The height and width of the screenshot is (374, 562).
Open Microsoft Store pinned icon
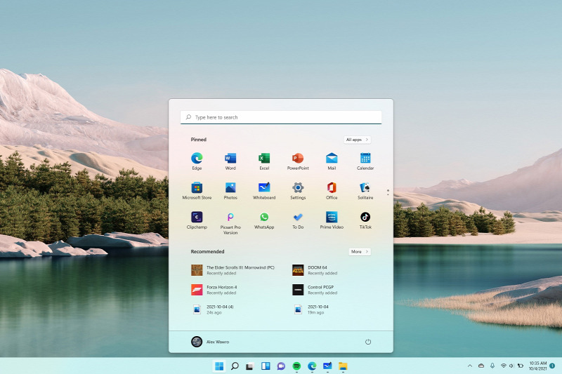pyautogui.click(x=197, y=187)
